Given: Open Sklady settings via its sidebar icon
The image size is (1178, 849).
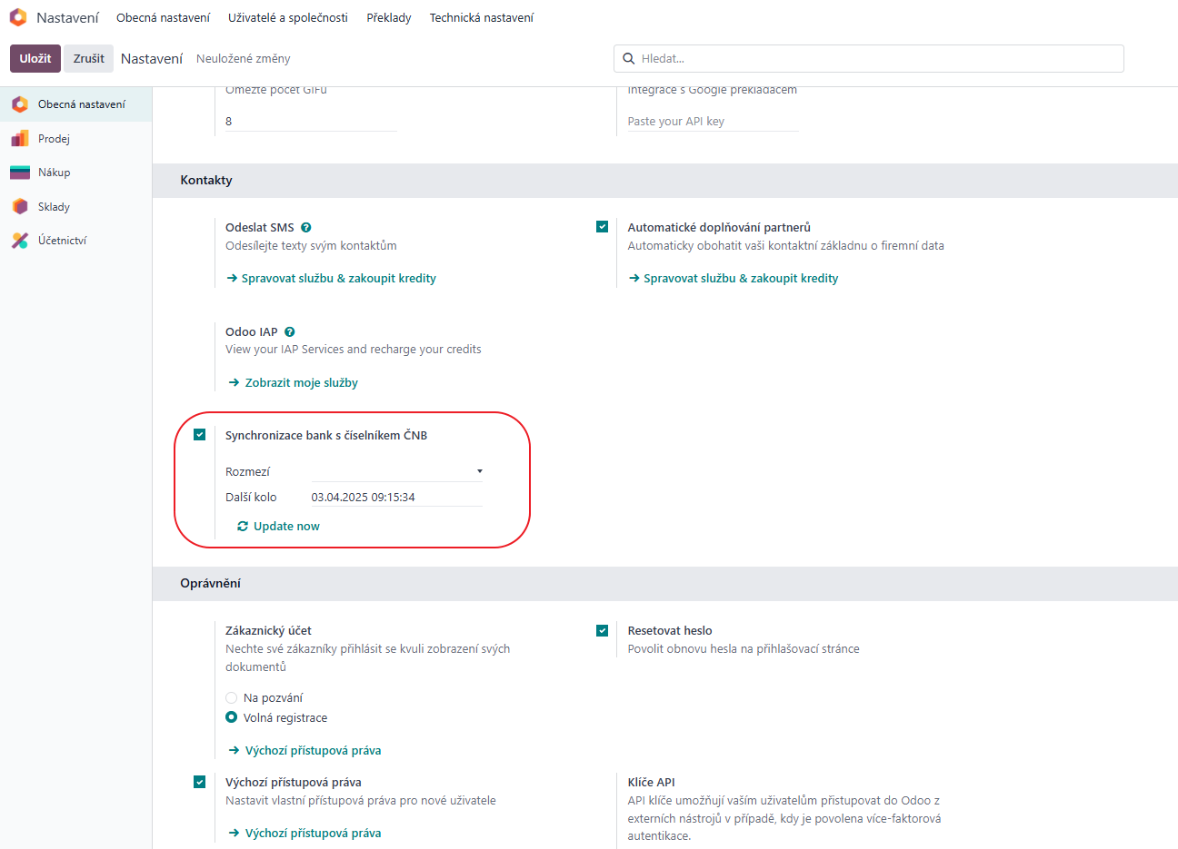Looking at the screenshot, I should [20, 207].
